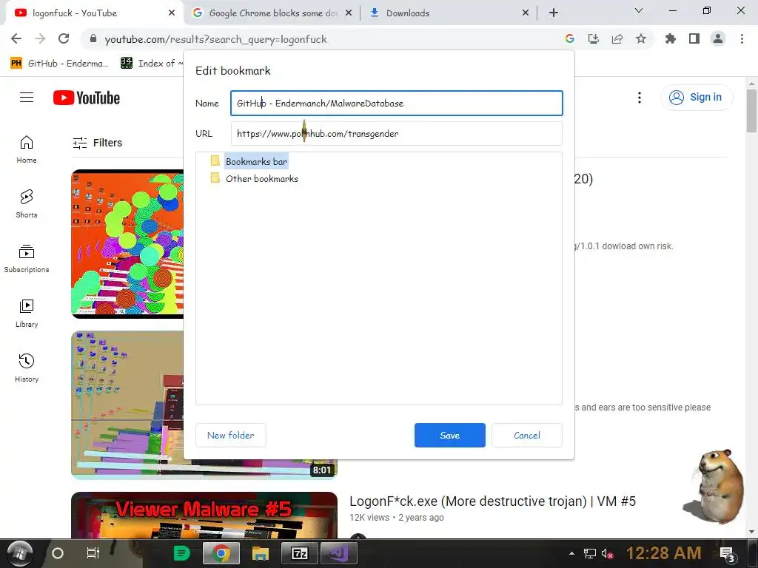This screenshot has width=758, height=568.
Task: Open Library in YouTube sidebar
Action: (x=27, y=314)
